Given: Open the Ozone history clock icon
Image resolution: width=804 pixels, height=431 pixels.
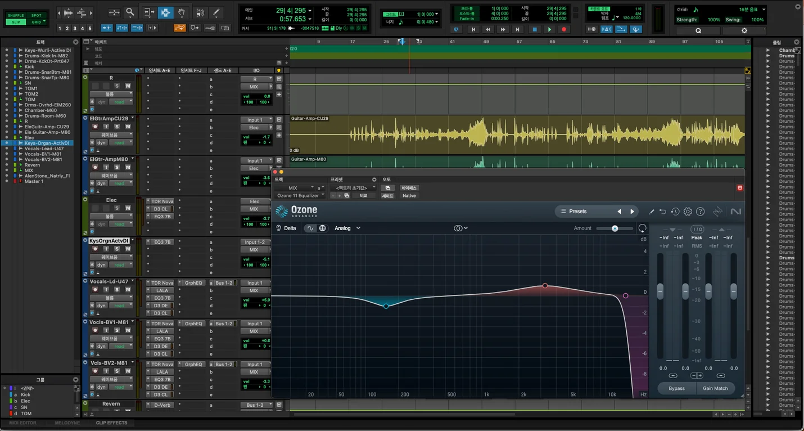Looking at the screenshot, I should (675, 212).
